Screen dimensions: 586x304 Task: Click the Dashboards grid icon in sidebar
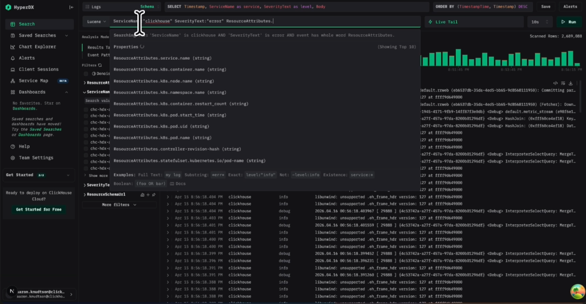point(12,92)
